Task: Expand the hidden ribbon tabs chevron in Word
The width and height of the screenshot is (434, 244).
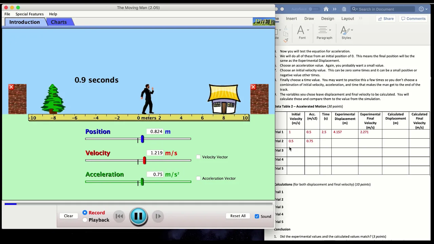Action: [x=360, y=18]
